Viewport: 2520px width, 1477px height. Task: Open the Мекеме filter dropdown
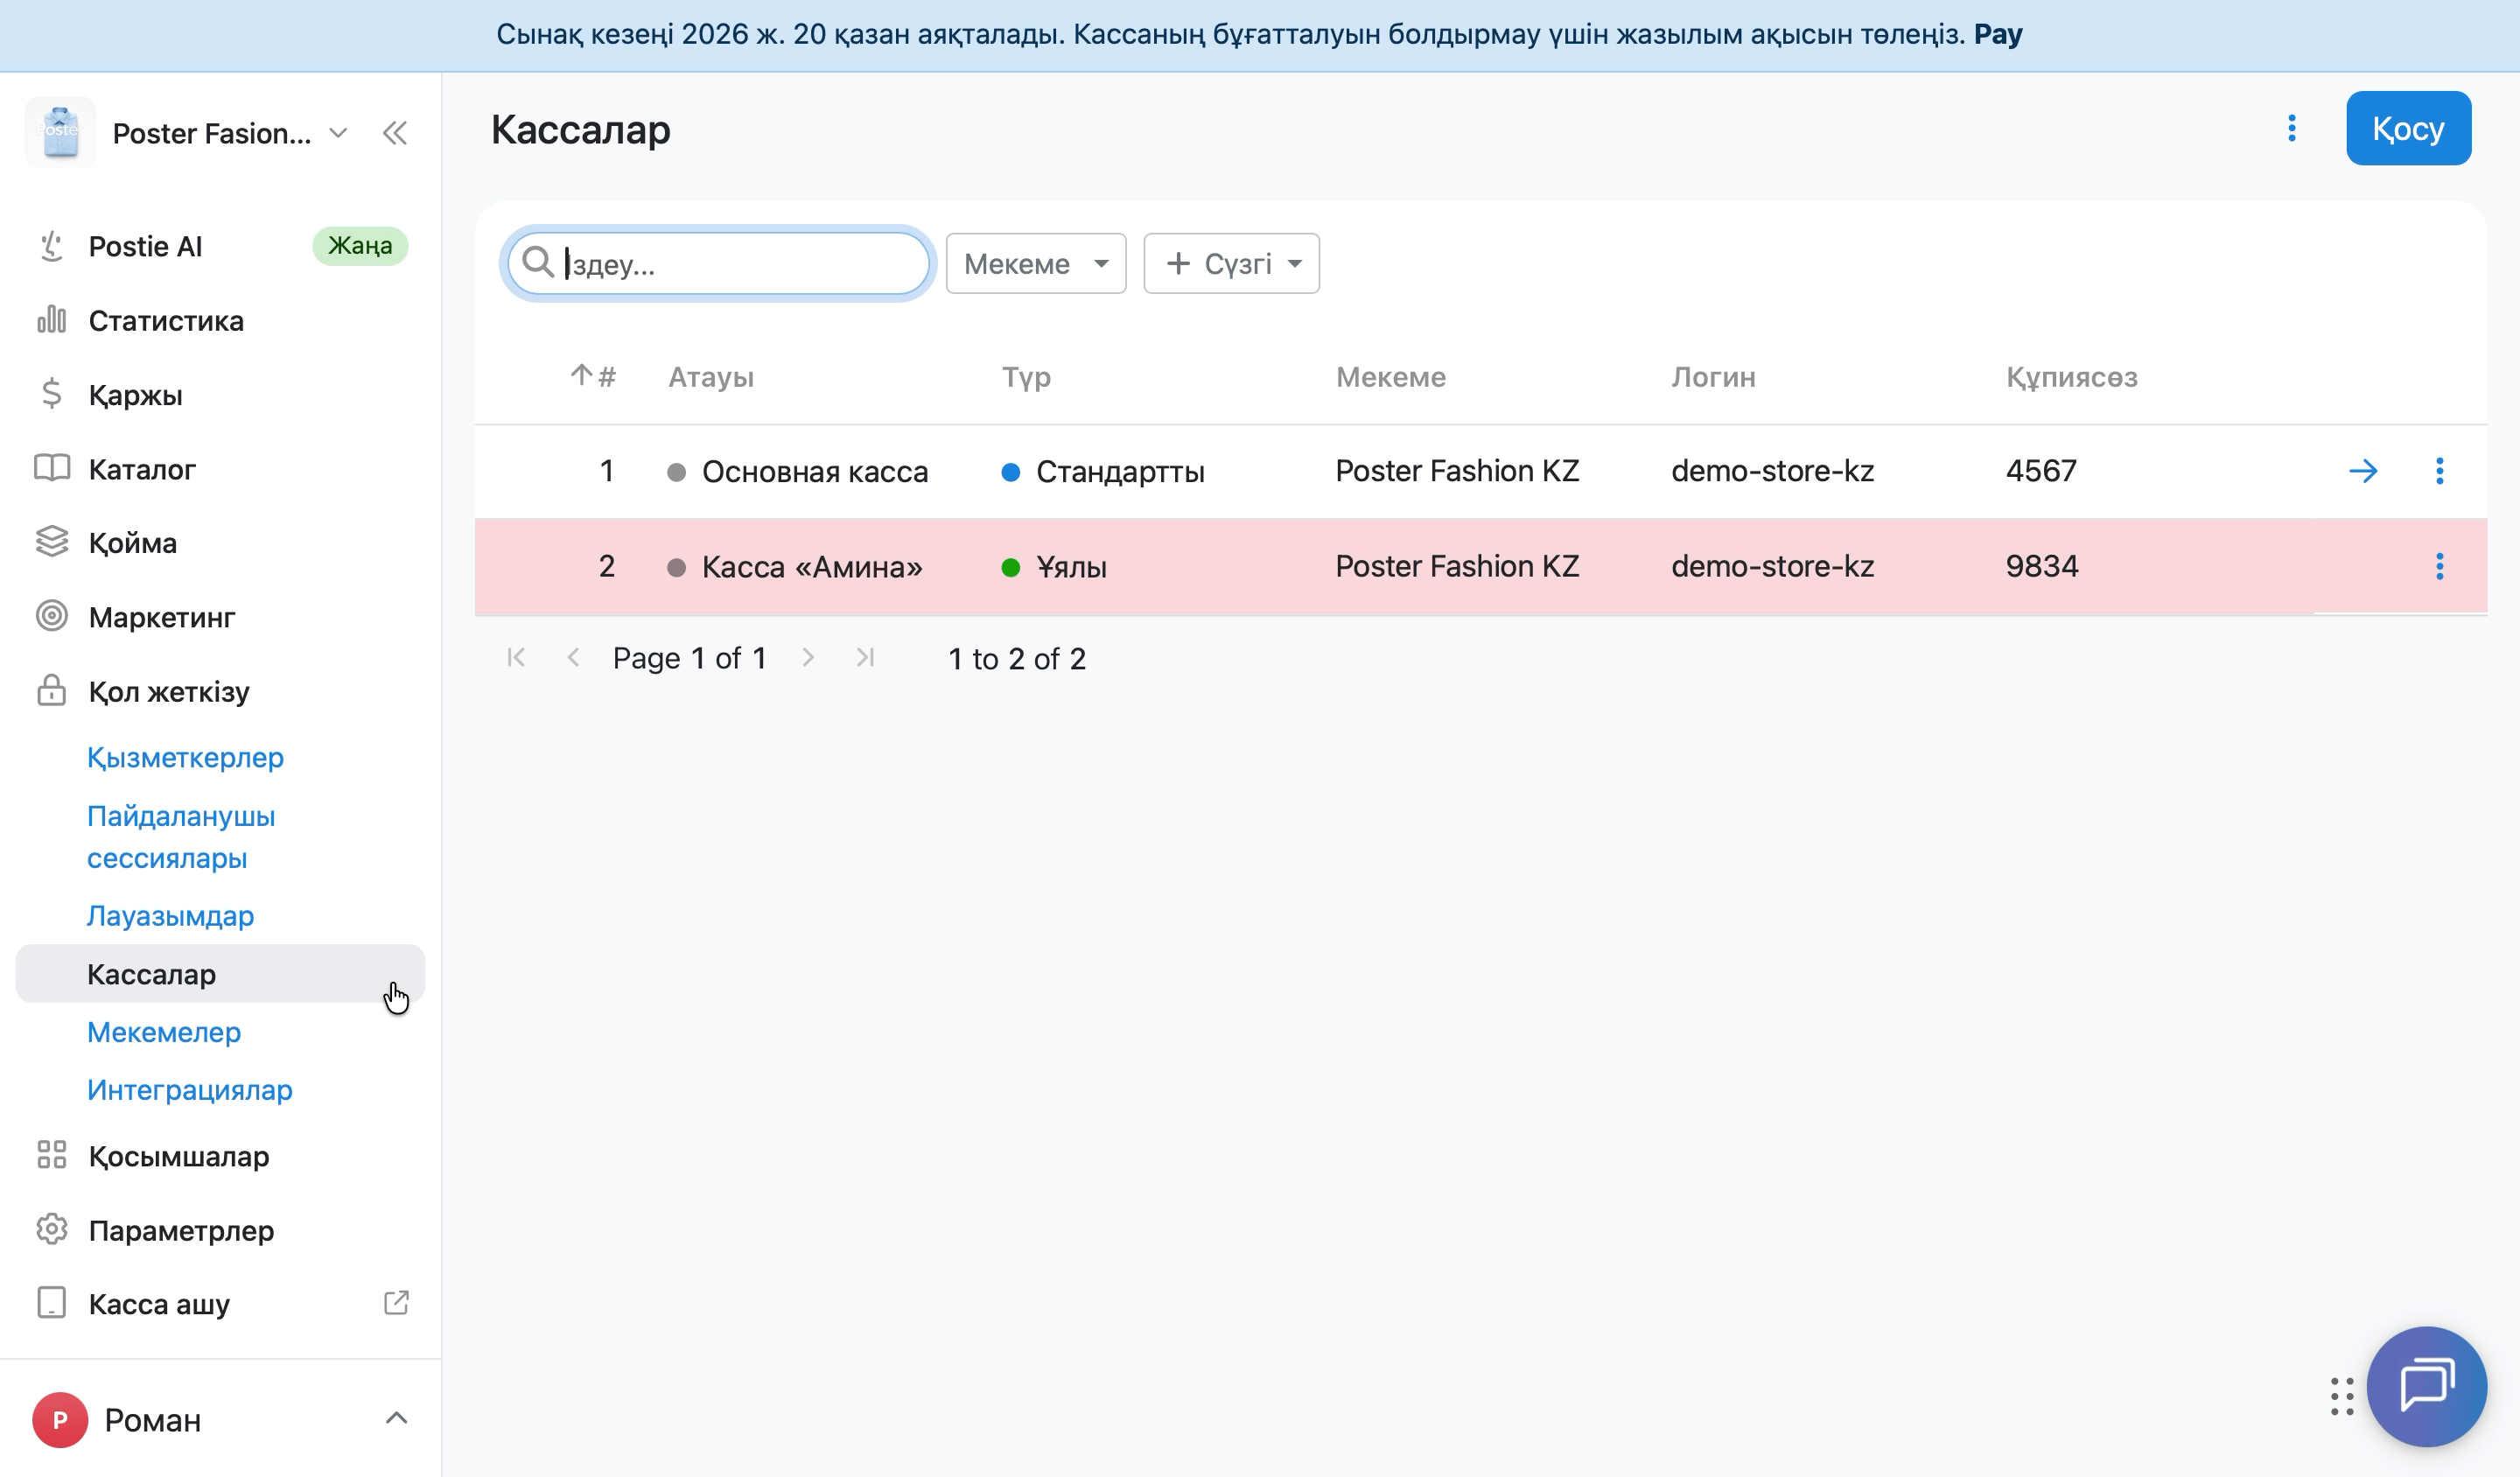1036,263
